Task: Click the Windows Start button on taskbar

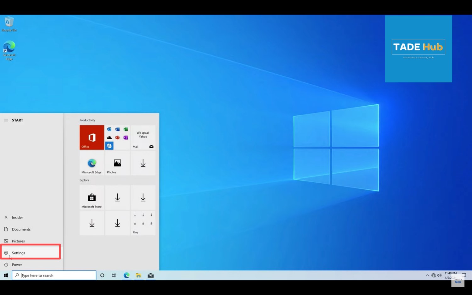Action: click(6, 276)
